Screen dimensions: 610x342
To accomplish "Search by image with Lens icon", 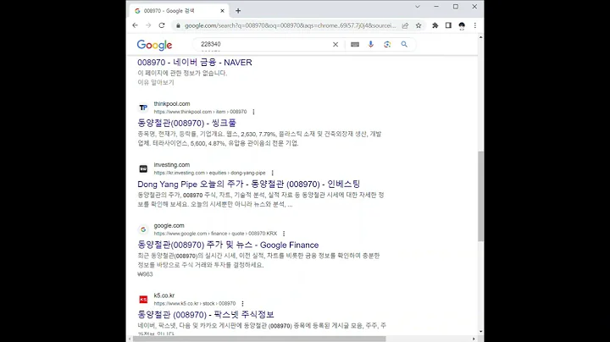I will point(387,44).
